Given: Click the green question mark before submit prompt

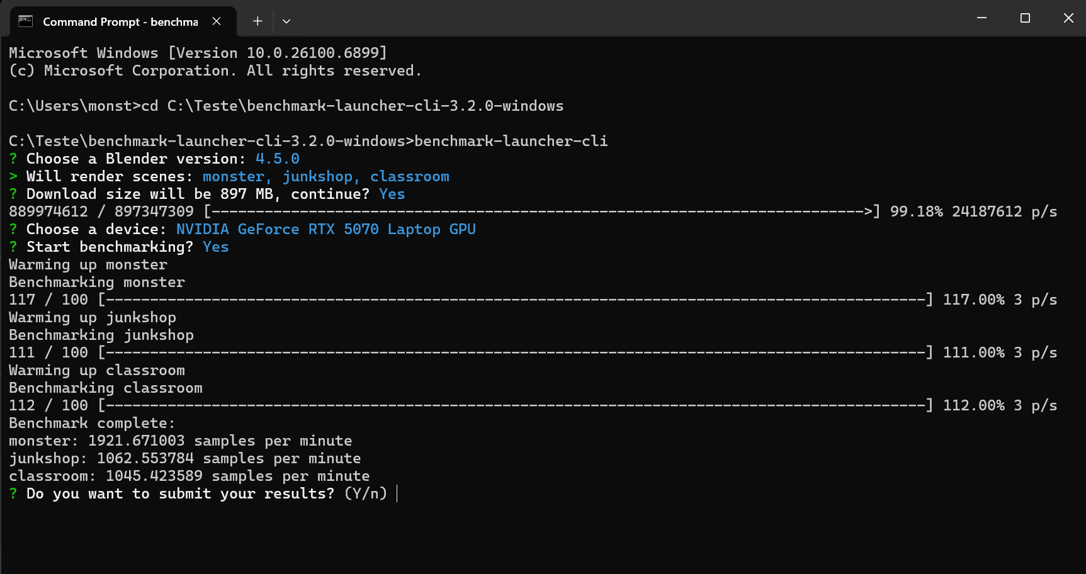Looking at the screenshot, I should point(13,494).
